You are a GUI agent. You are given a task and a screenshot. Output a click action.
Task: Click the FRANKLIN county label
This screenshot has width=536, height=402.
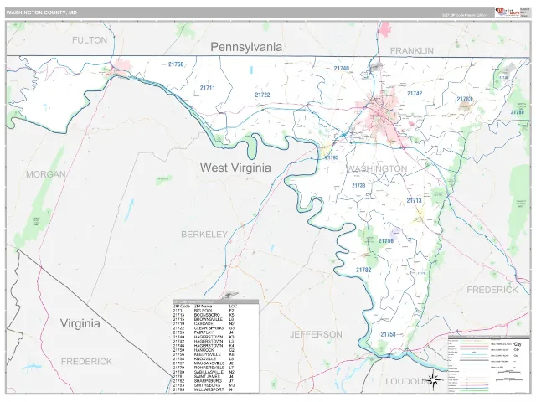(x=412, y=51)
